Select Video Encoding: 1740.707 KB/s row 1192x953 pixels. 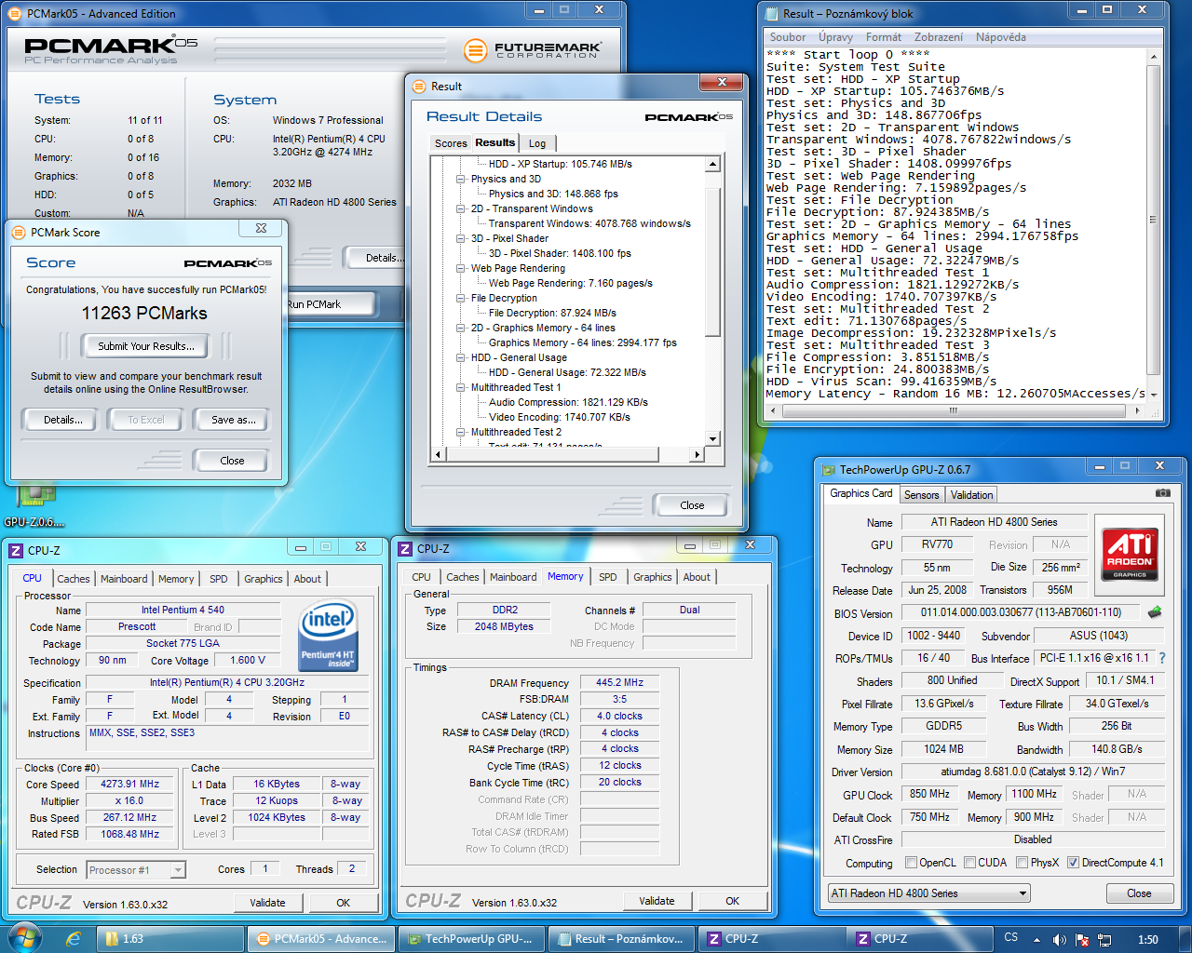[559, 417]
